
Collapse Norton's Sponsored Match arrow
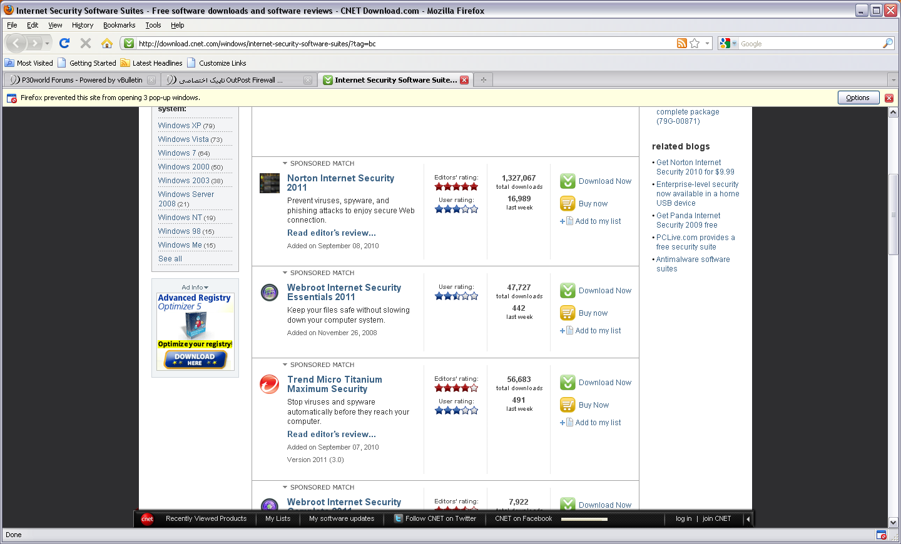(x=285, y=163)
